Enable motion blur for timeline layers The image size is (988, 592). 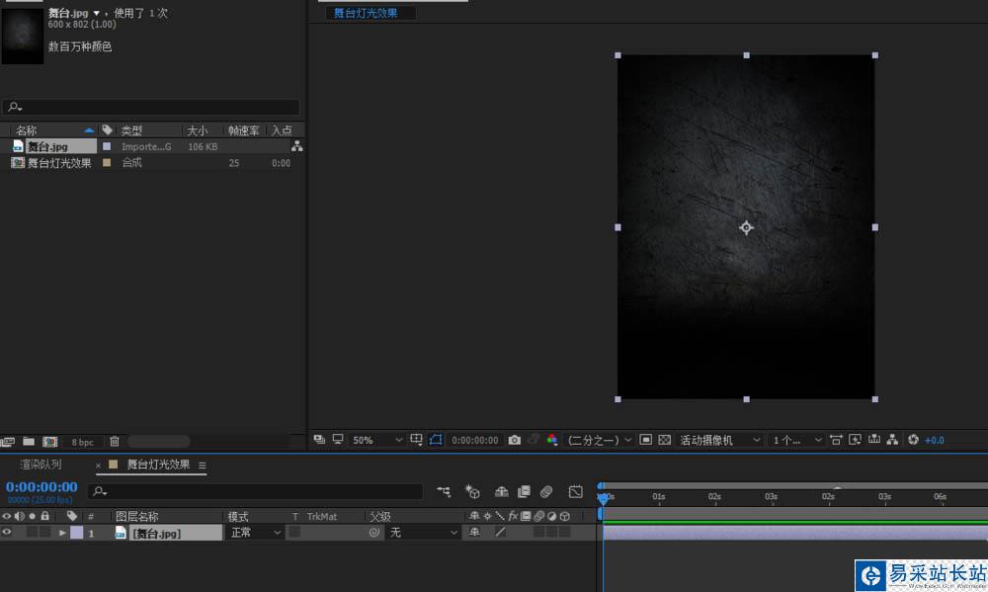tap(546, 491)
